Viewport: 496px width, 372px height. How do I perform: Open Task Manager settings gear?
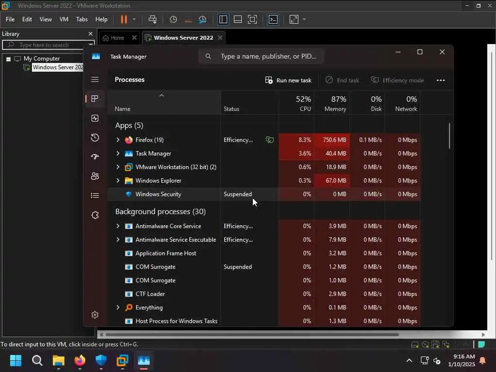click(95, 315)
